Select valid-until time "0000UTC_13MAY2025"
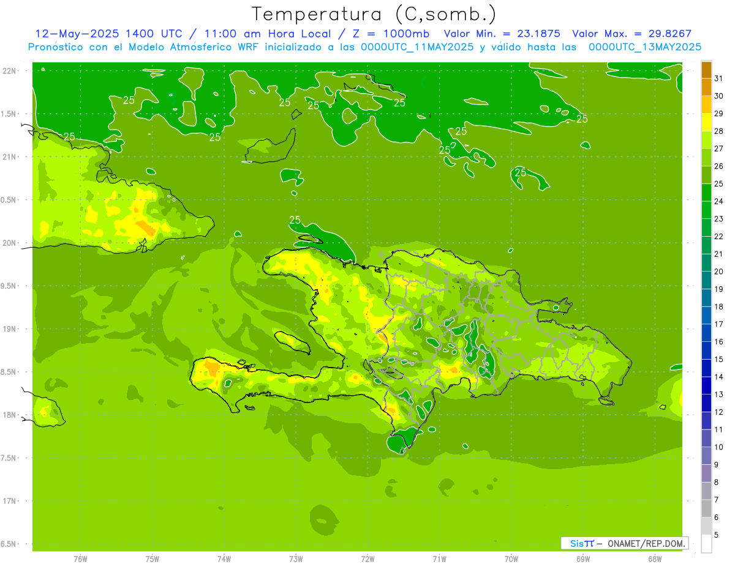Screen dimensions: 735x567 (x=645, y=47)
